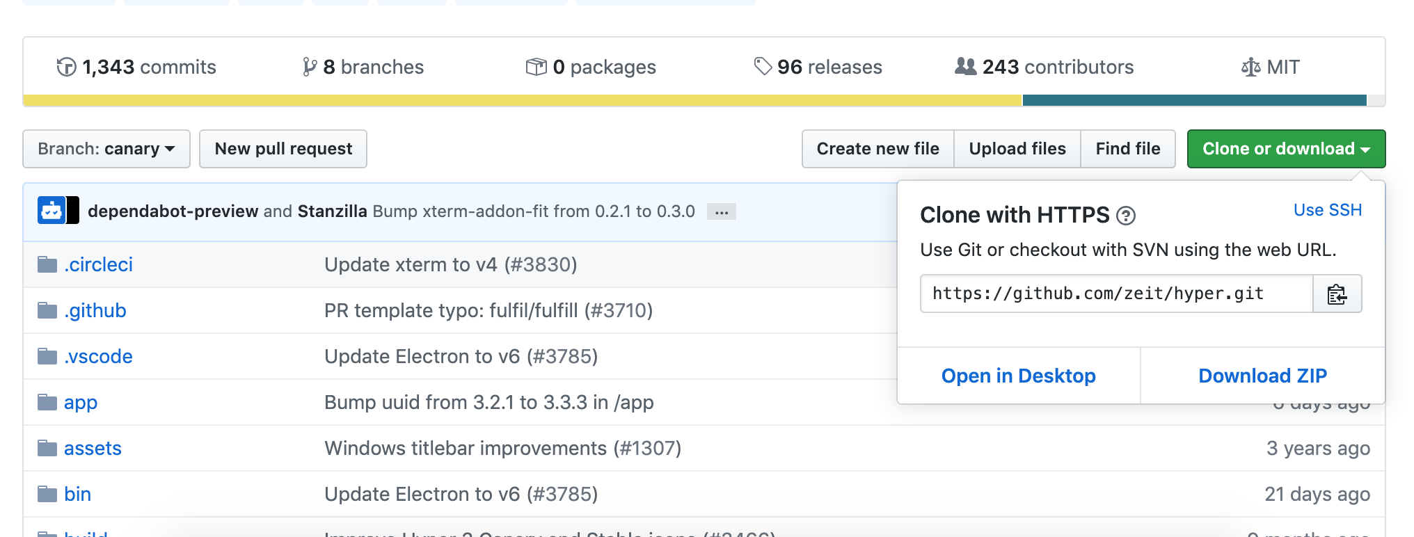This screenshot has height=537, width=1414.
Task: Click Upload files button
Action: [x=1017, y=149]
